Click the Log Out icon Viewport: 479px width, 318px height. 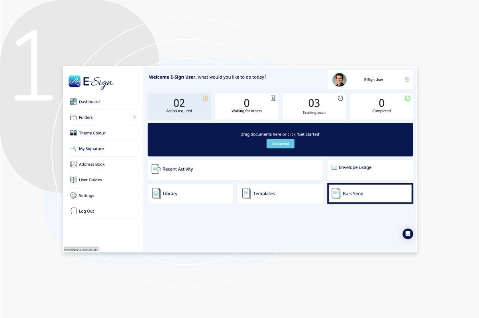(73, 211)
